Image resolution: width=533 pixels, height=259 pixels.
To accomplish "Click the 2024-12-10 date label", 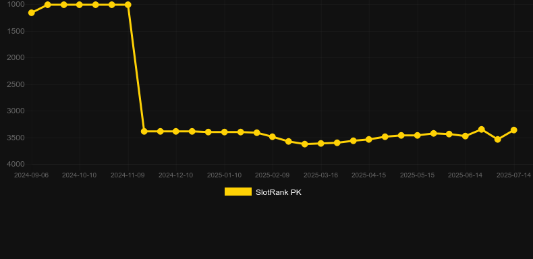I will pos(175,175).
